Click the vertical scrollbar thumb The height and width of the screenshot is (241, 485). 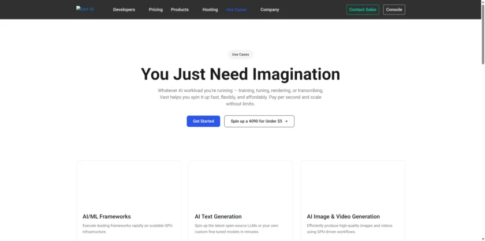click(x=482, y=35)
